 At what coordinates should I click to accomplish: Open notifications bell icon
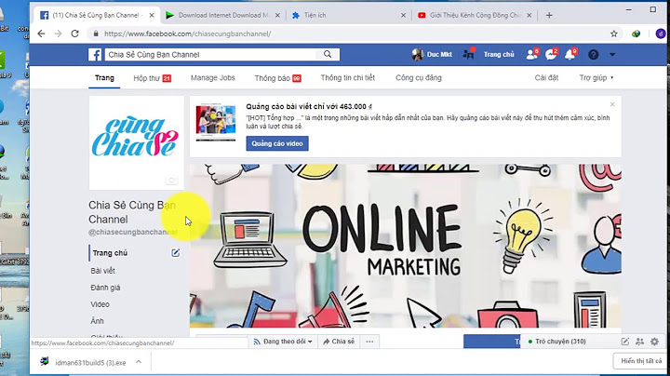[x=570, y=54]
